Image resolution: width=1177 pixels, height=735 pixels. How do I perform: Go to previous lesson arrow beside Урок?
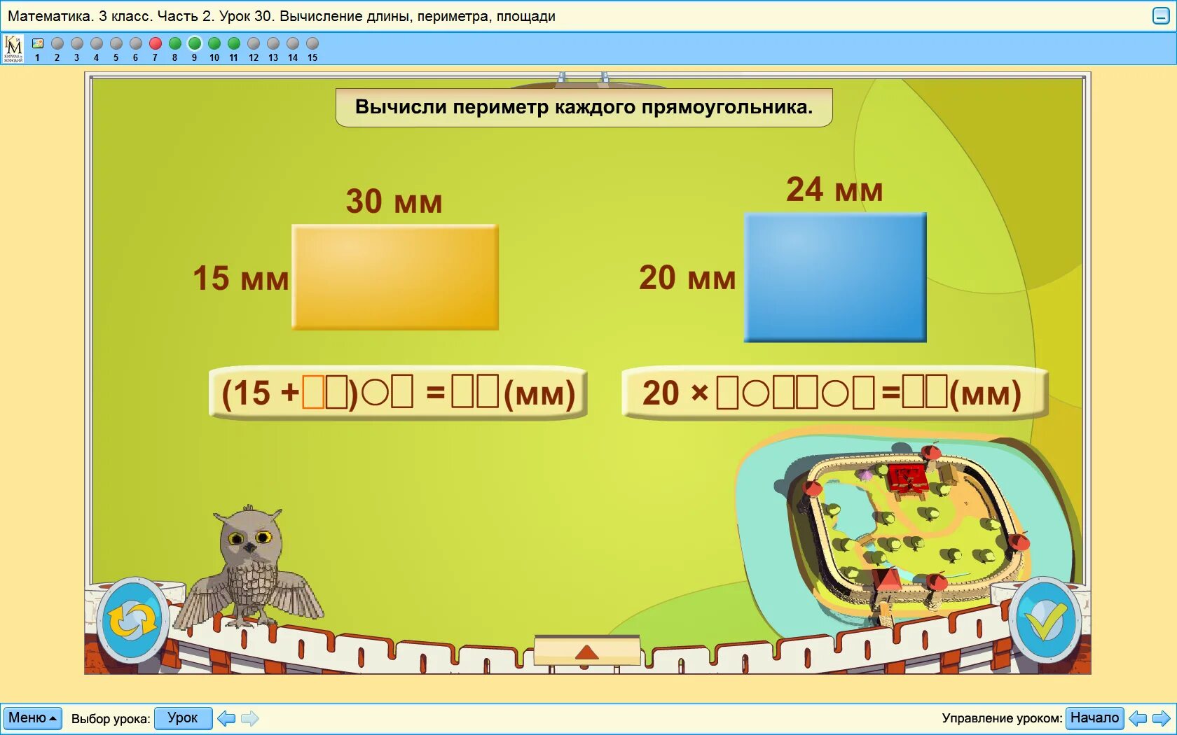click(x=226, y=718)
